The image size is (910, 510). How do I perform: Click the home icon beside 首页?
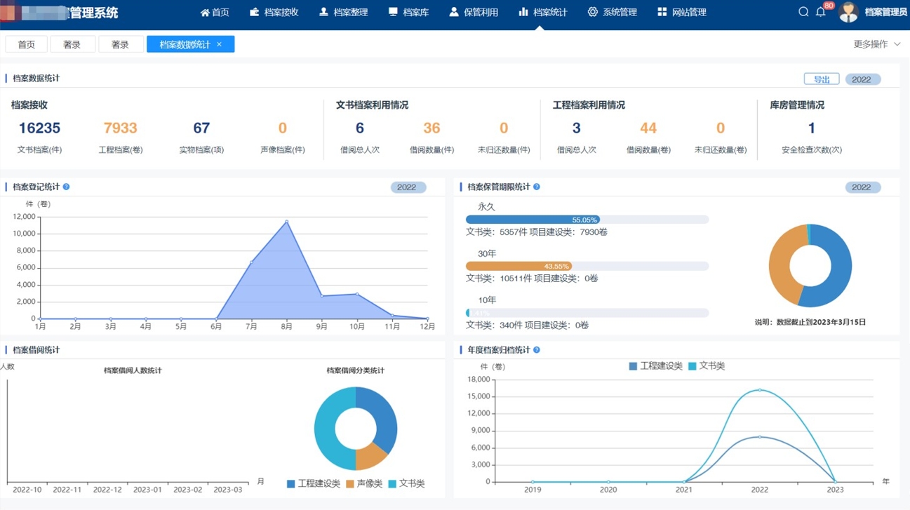coord(205,13)
